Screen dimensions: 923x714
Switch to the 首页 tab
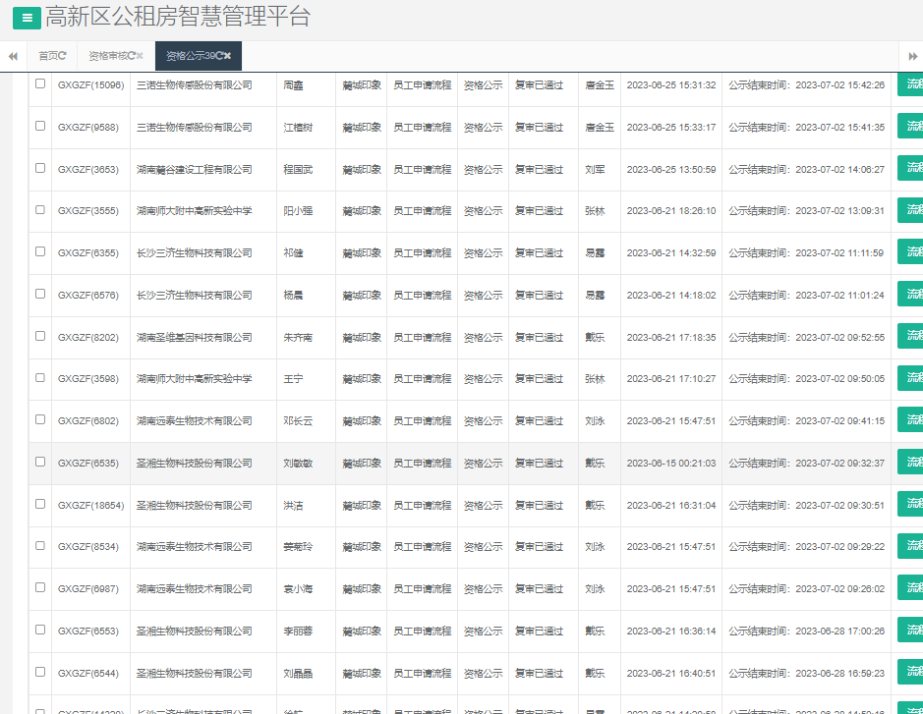(x=46, y=56)
